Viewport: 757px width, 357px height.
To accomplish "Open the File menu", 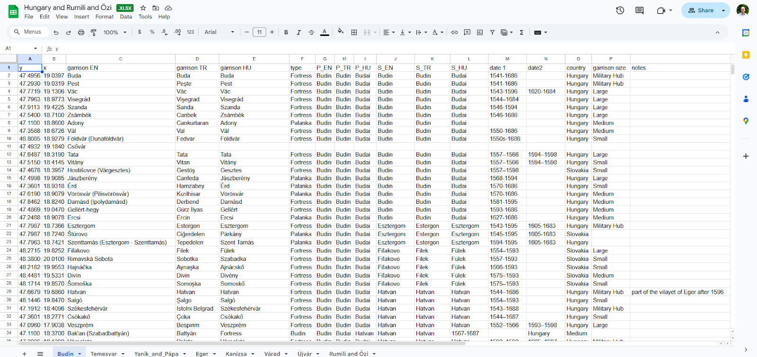I will click(x=29, y=17).
